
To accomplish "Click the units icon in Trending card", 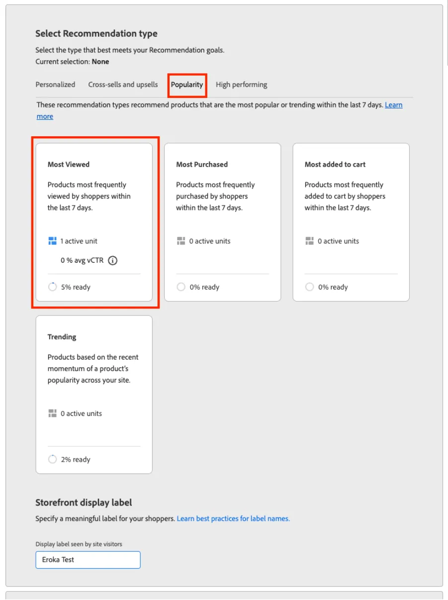I will (52, 413).
